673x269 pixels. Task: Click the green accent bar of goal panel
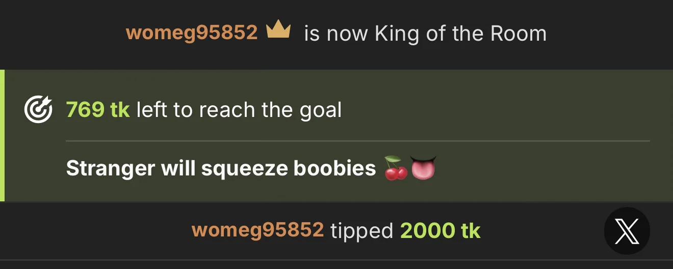[x=2, y=136]
